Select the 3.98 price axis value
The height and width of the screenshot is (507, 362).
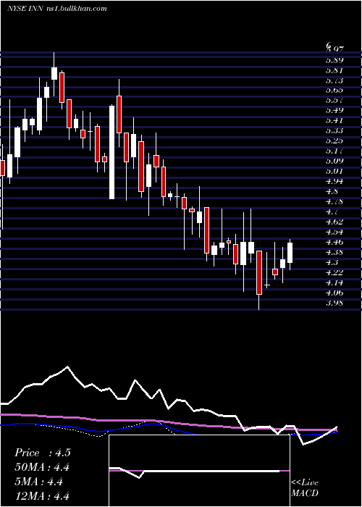click(x=334, y=303)
